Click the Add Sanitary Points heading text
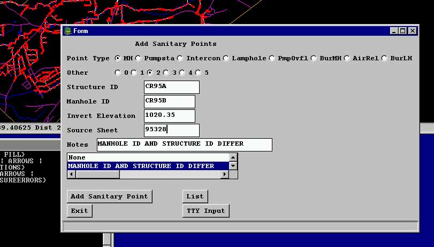 click(176, 44)
